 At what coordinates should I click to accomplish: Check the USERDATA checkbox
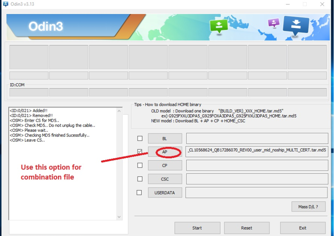tap(139, 192)
